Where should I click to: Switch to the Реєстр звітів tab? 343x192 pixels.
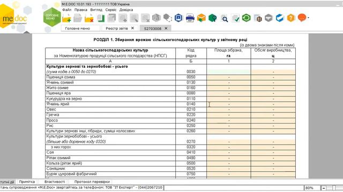pos(117,28)
